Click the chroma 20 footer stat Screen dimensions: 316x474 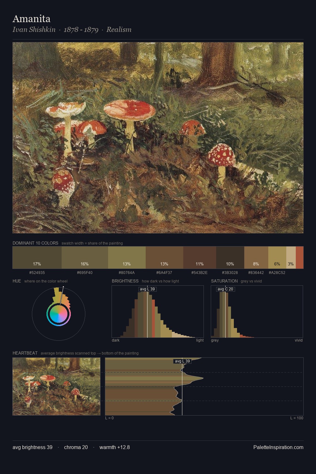[x=76, y=447]
